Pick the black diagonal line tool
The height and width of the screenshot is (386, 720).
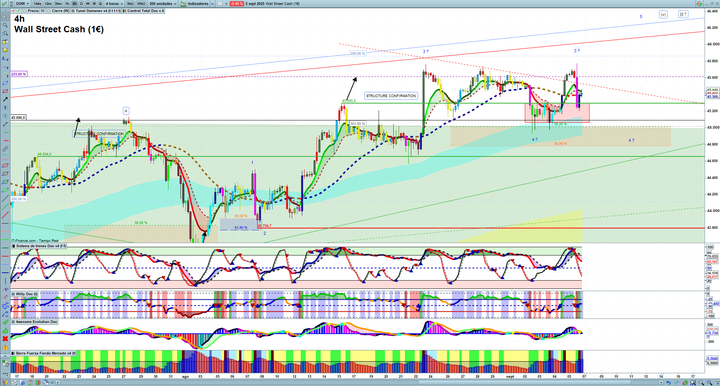[x=5, y=198]
